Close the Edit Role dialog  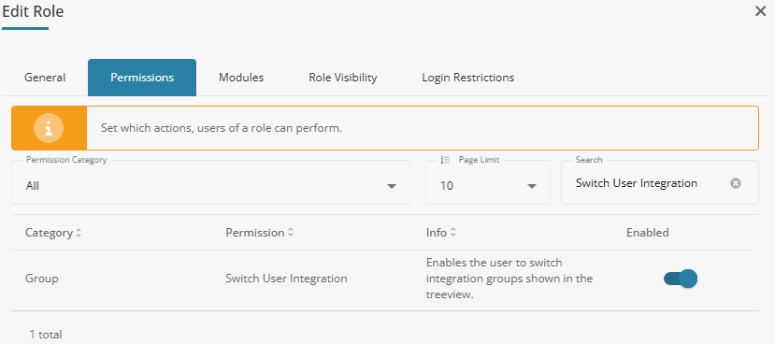[761, 11]
